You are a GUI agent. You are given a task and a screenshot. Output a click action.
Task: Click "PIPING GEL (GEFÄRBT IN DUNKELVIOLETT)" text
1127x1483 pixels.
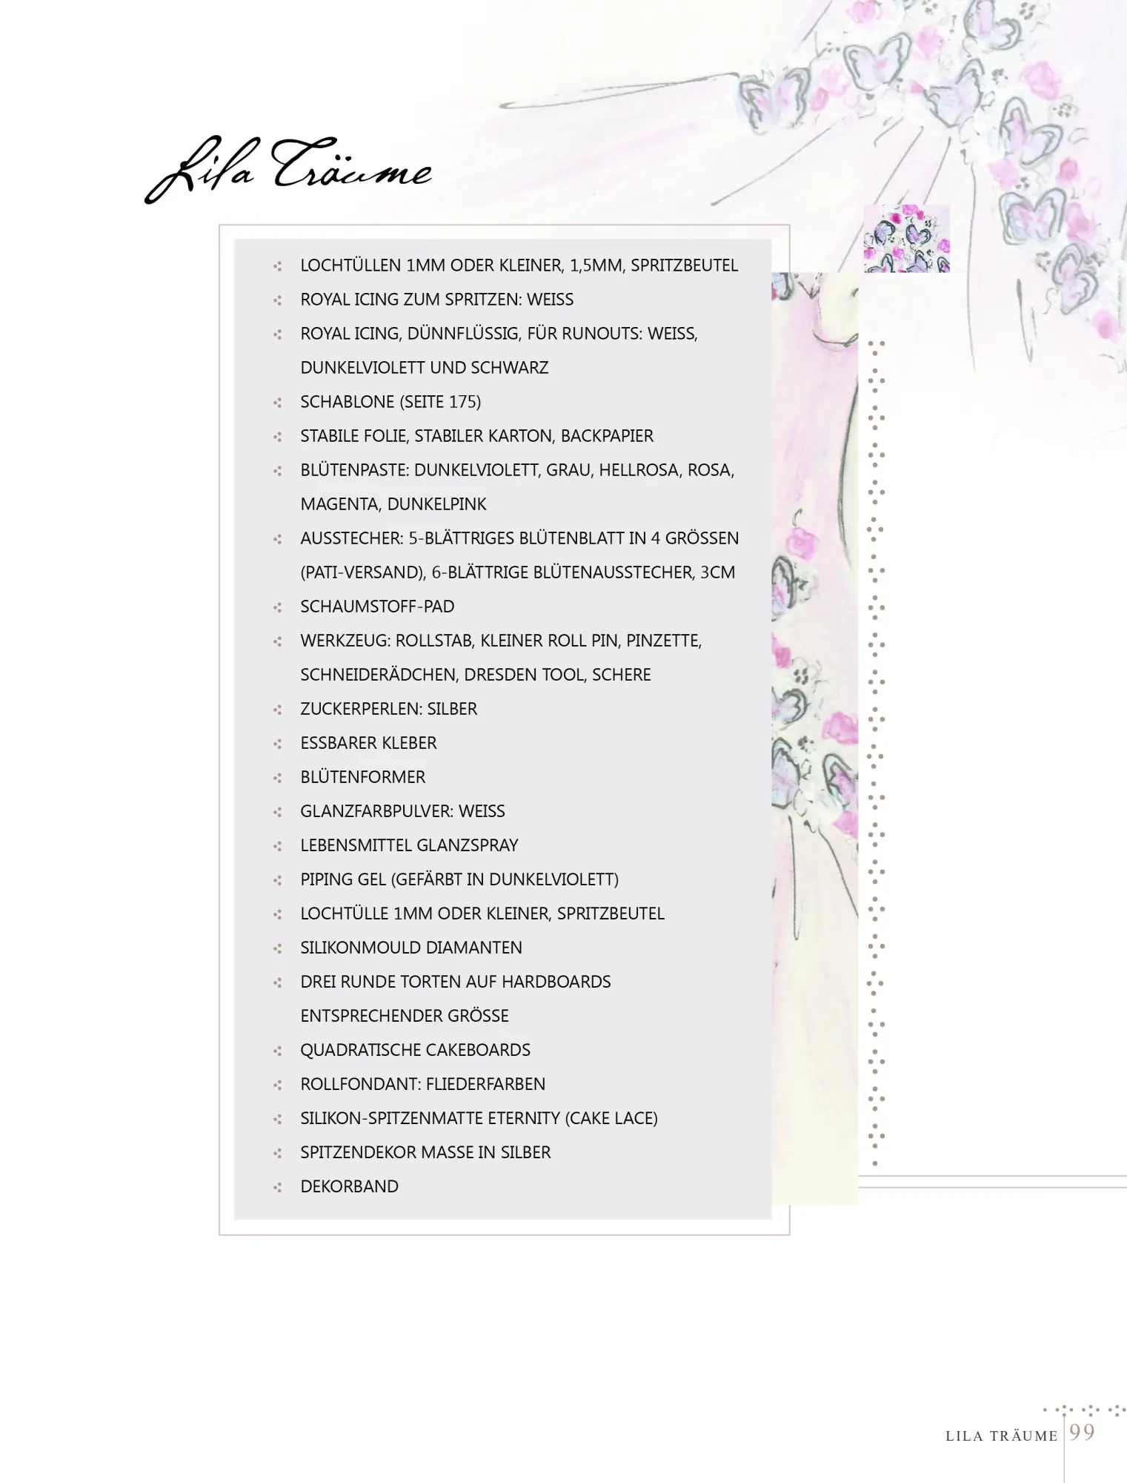coord(459,879)
